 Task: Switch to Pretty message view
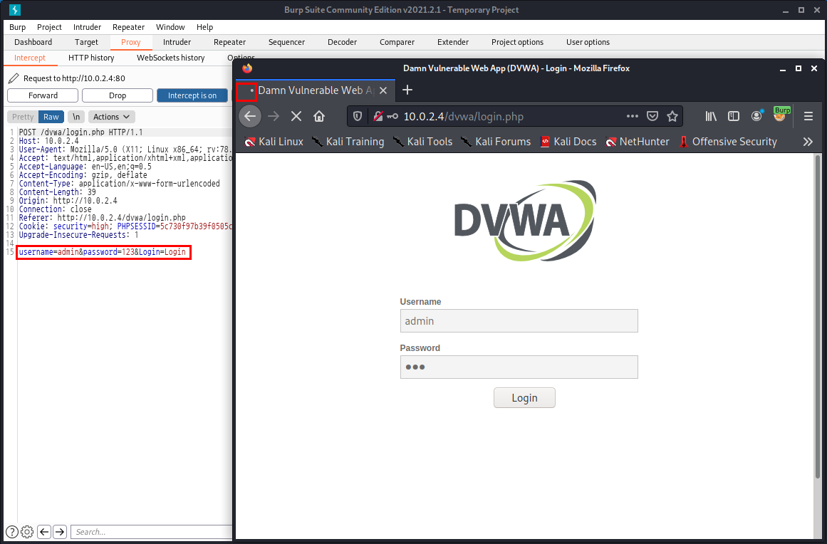(x=23, y=117)
